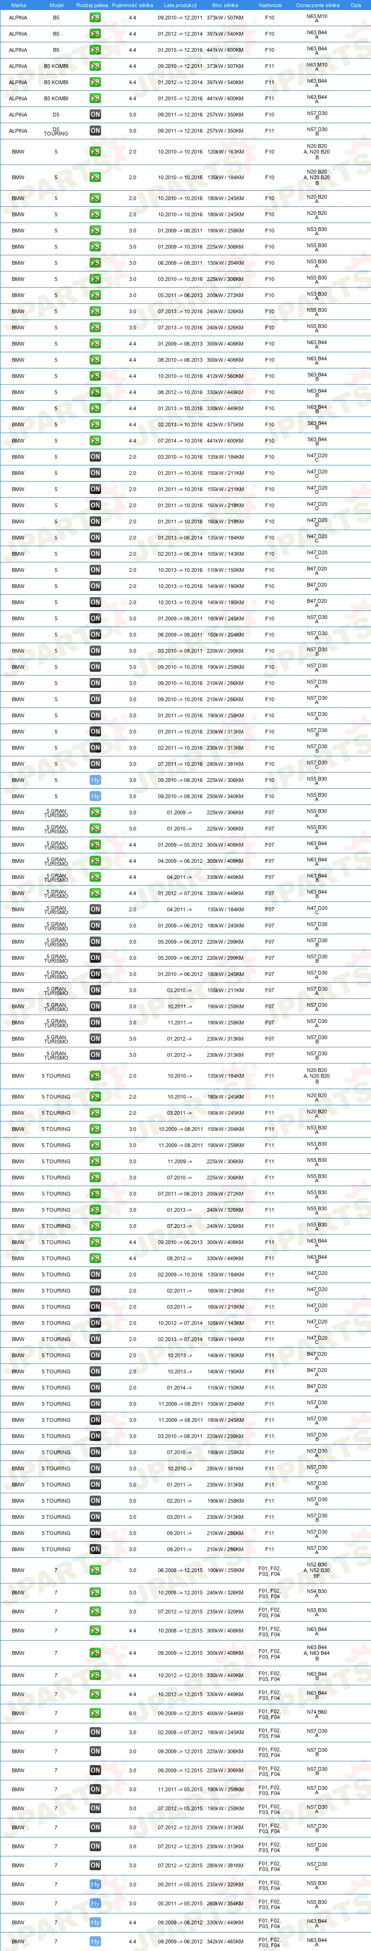The height and width of the screenshot is (1951, 371).
Task: Click production years 02.2008 -> 07.2012
Action: [180, 1732]
